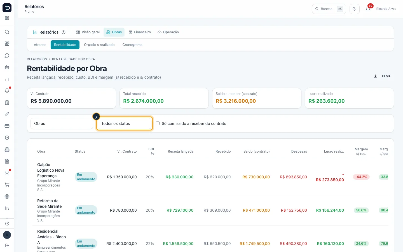Open the sidebar help question mark icon
Viewport: 403px width, 252px height.
click(7, 223)
